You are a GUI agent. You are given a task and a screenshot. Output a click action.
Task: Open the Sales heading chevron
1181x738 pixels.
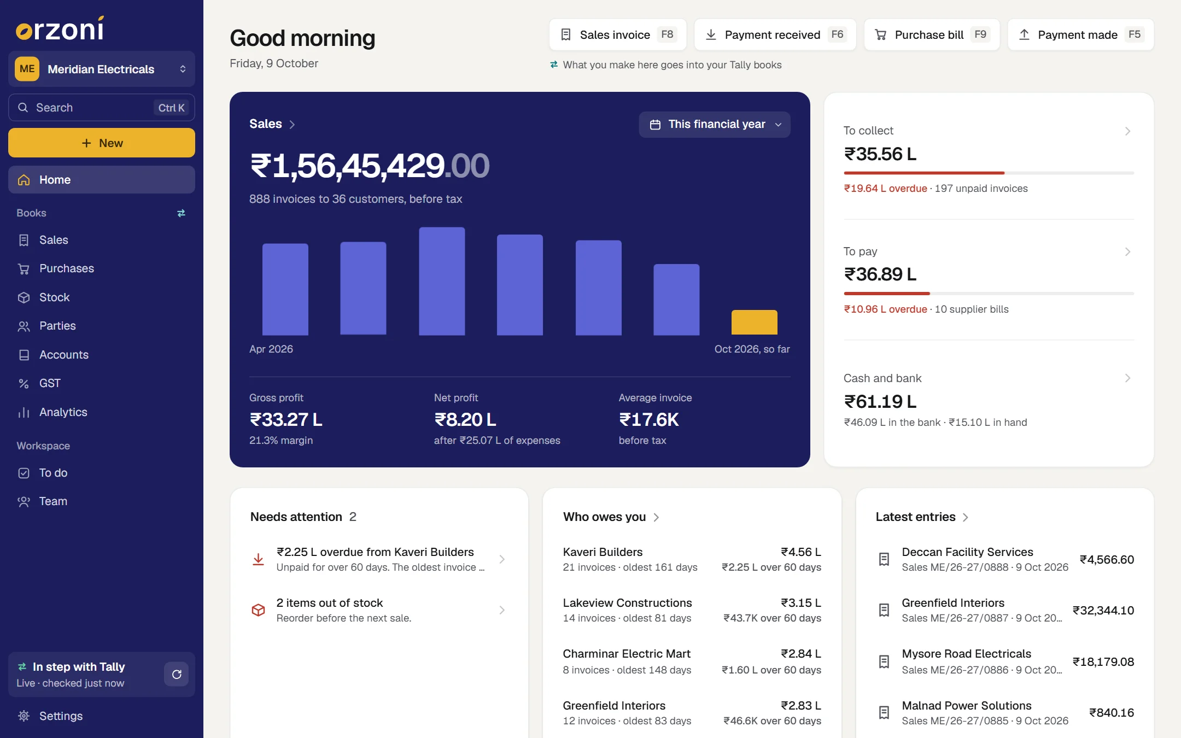point(292,125)
